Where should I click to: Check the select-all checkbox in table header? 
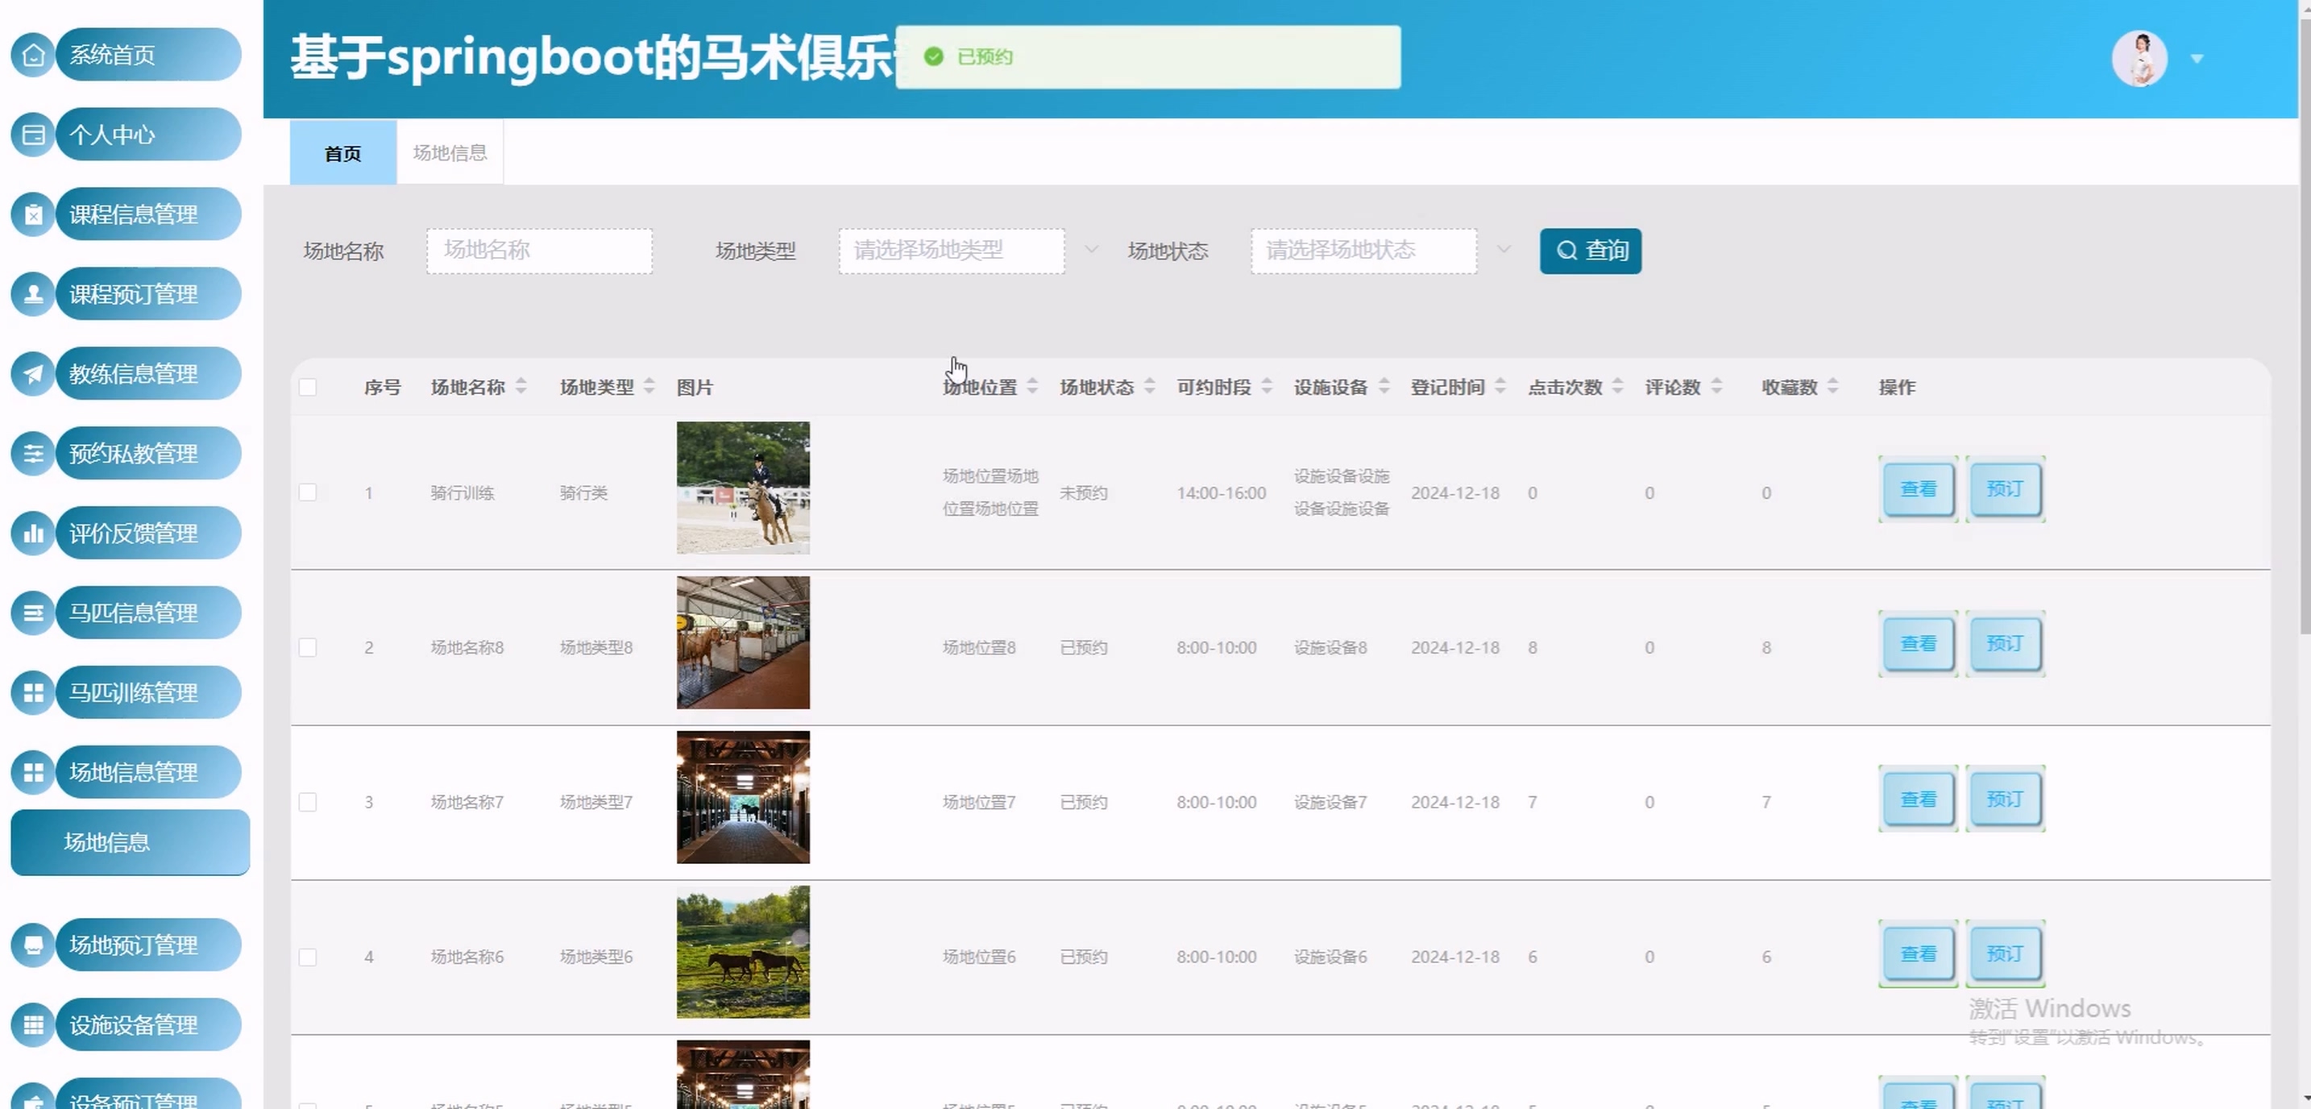(308, 388)
